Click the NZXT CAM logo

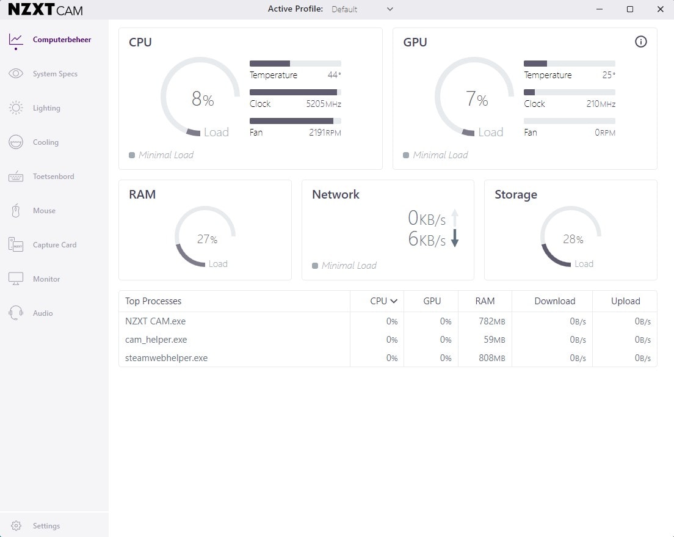click(46, 9)
